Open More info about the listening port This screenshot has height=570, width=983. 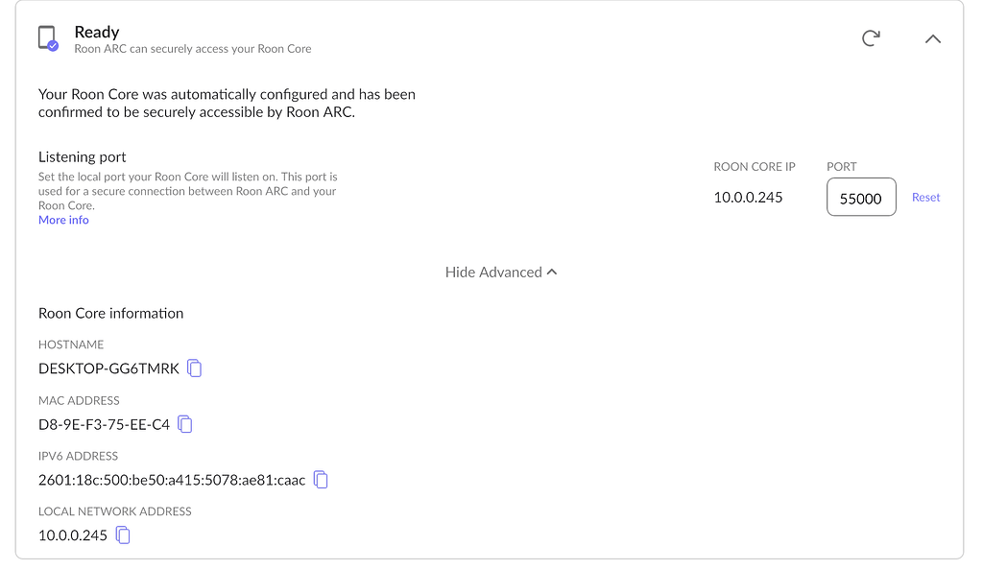[x=63, y=220]
